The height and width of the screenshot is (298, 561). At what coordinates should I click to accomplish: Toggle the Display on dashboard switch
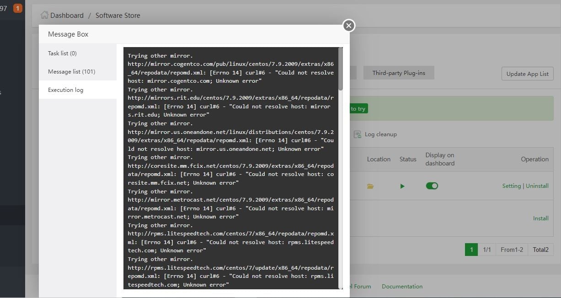432,186
